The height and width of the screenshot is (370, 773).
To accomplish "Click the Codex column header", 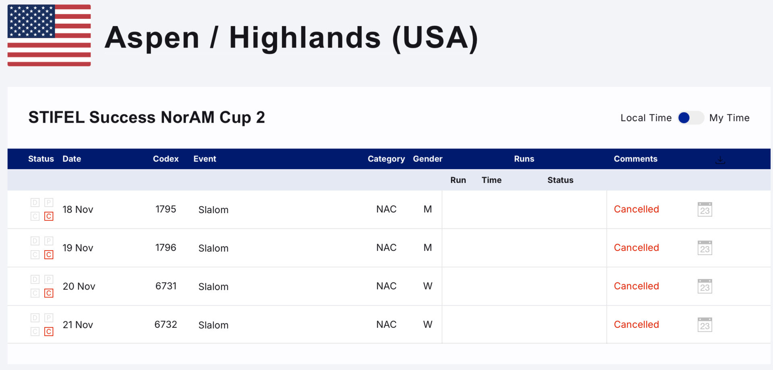I will coord(166,159).
